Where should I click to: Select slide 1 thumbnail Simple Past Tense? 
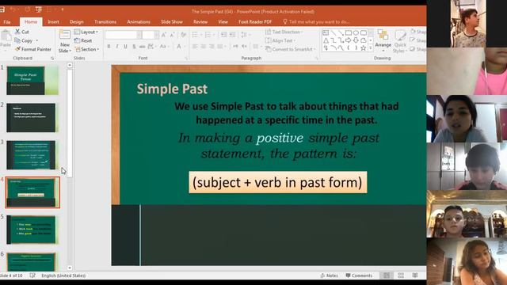coord(32,81)
